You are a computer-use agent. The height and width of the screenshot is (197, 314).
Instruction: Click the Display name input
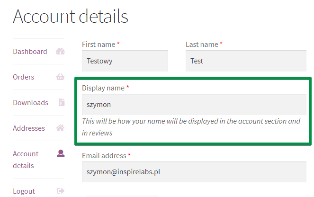pos(194,105)
